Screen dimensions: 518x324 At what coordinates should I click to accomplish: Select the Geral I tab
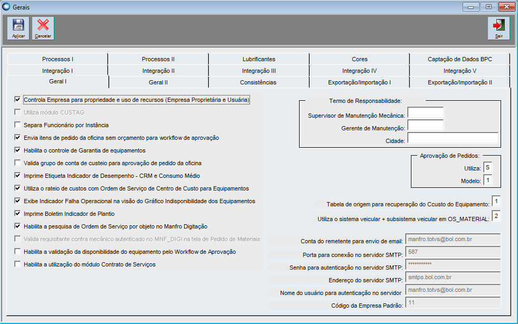57,81
